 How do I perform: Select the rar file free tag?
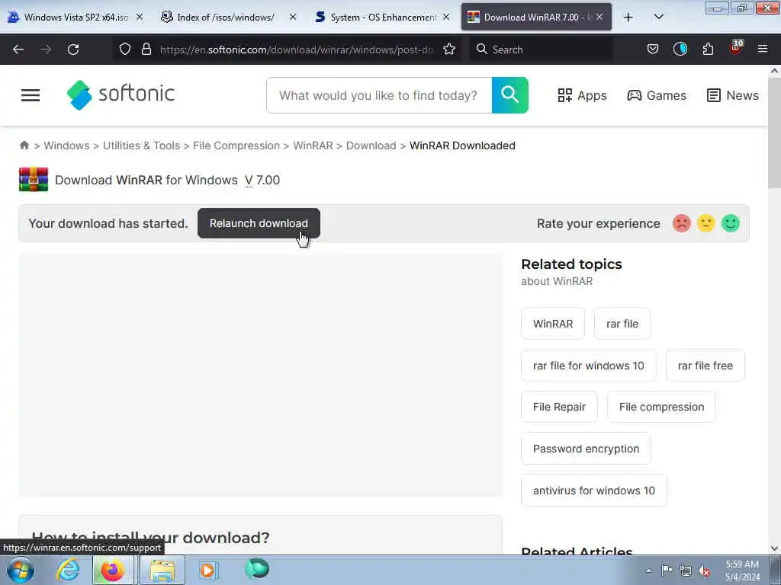coord(705,365)
